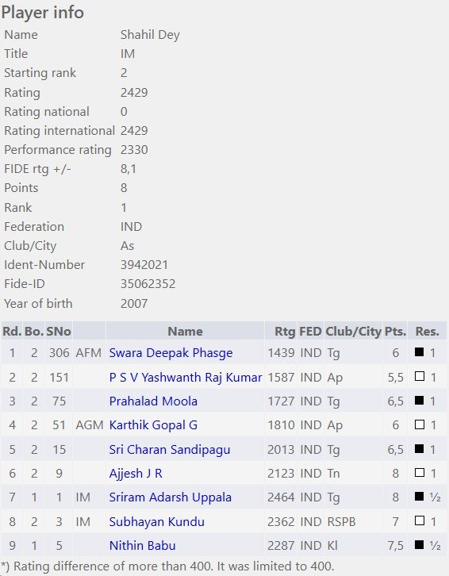Click the Res. column header
The height and width of the screenshot is (576, 449).
pos(428,332)
